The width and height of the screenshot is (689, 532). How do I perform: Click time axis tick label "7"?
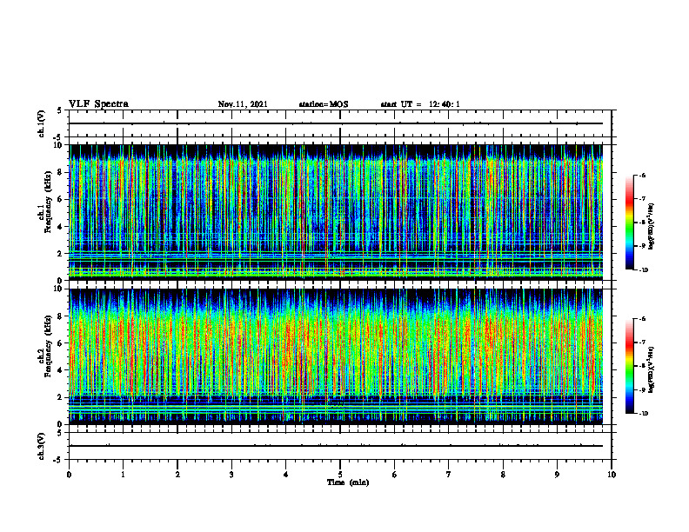click(449, 475)
